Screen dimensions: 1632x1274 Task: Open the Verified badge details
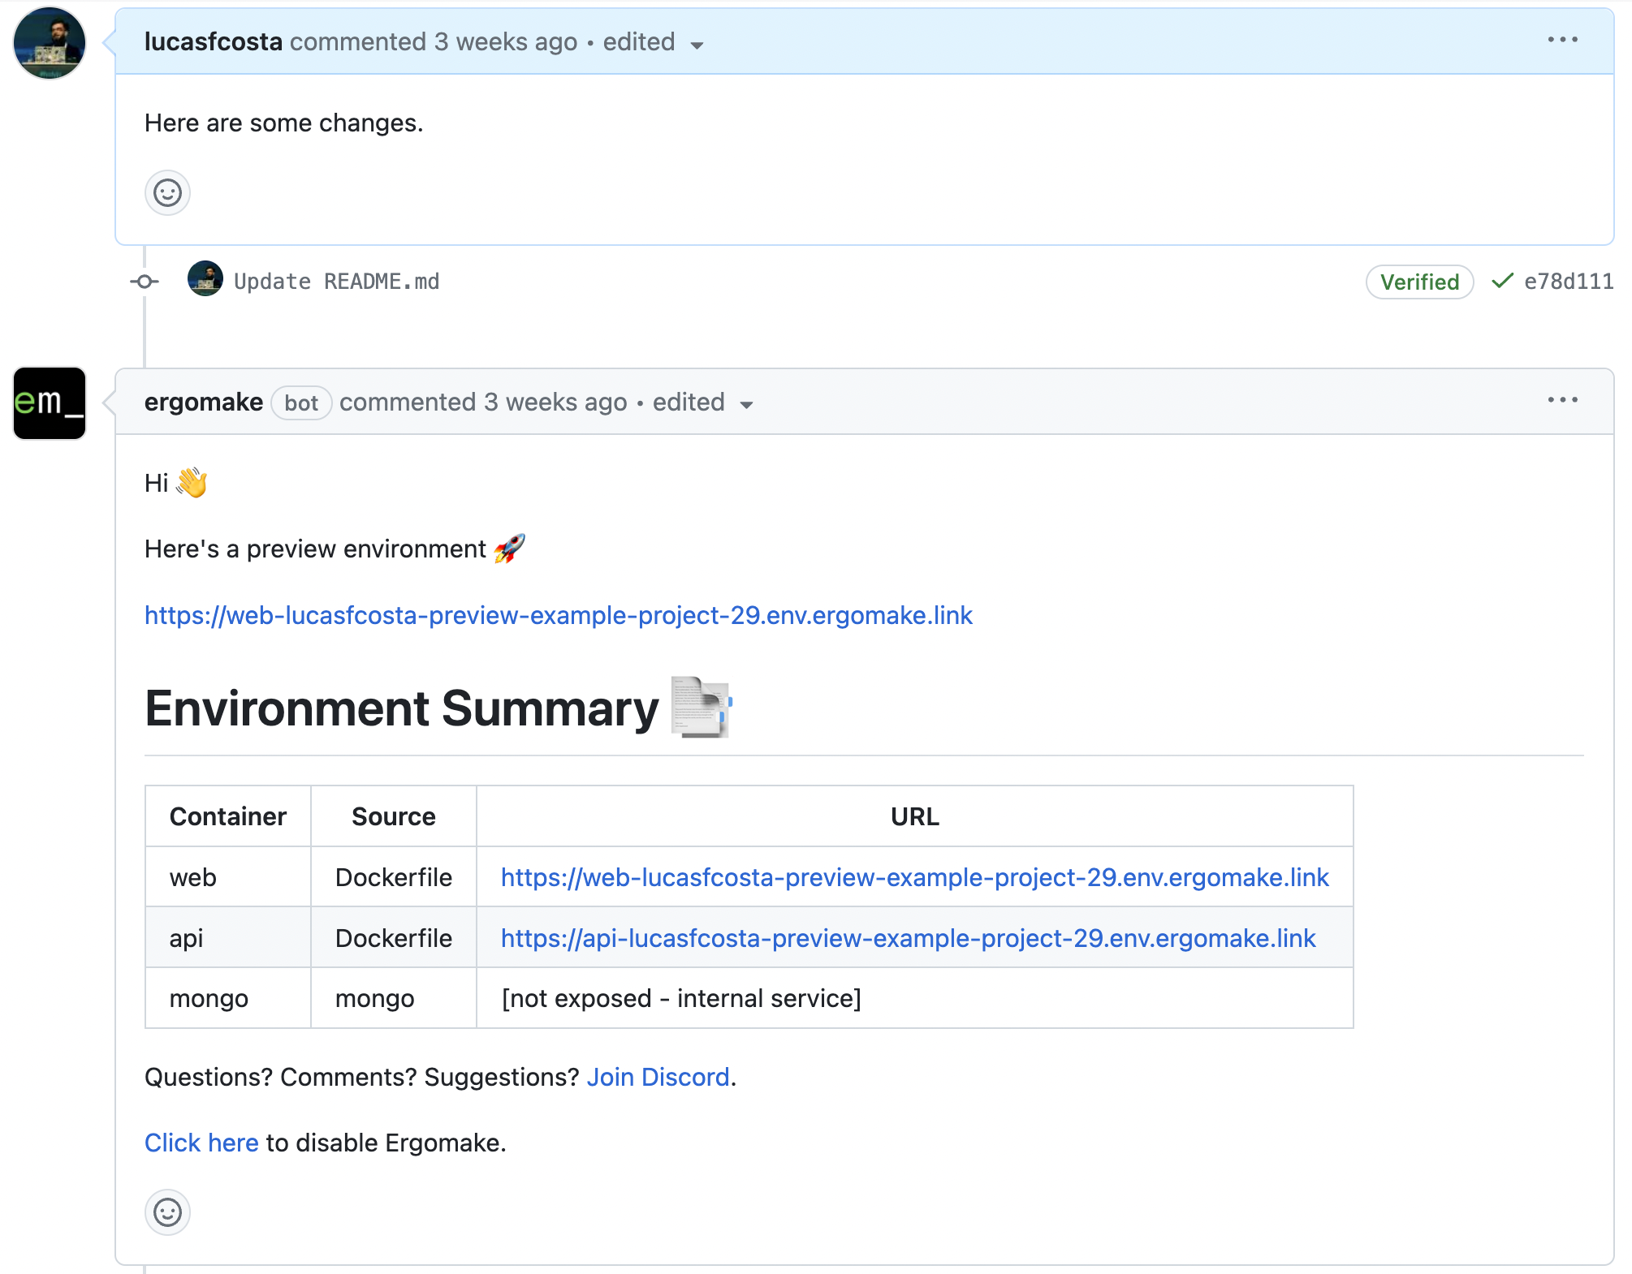1418,282
